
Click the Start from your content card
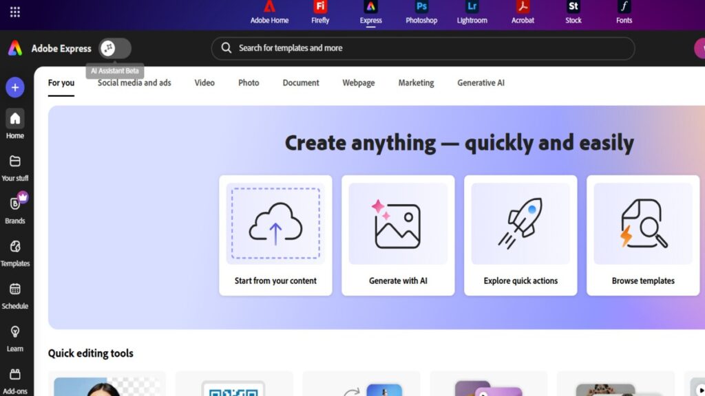[275, 234]
